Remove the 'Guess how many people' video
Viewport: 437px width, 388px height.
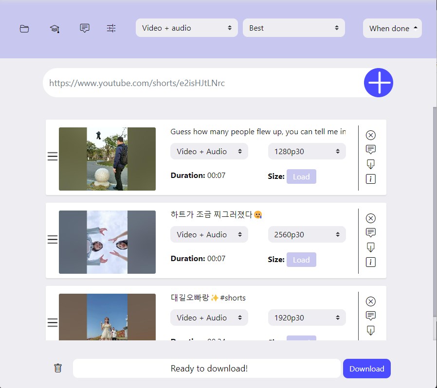[x=371, y=135]
